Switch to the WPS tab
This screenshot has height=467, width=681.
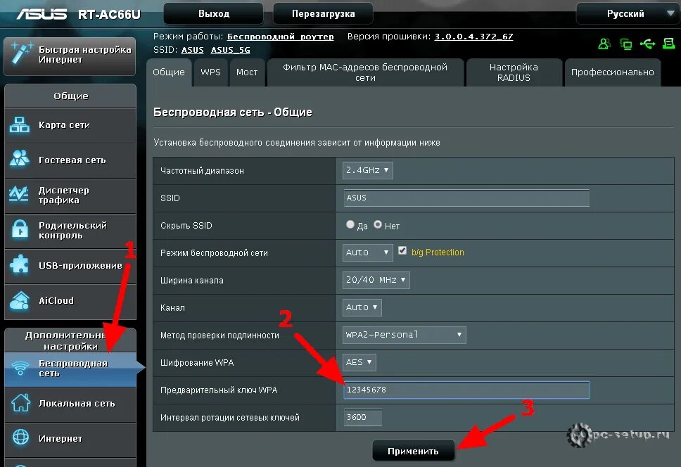tap(210, 72)
